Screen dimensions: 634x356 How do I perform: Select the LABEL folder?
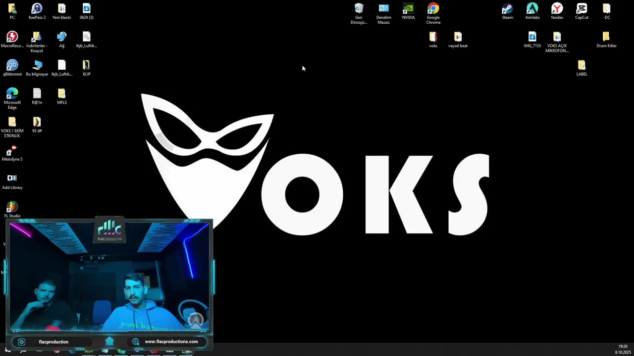tap(582, 68)
